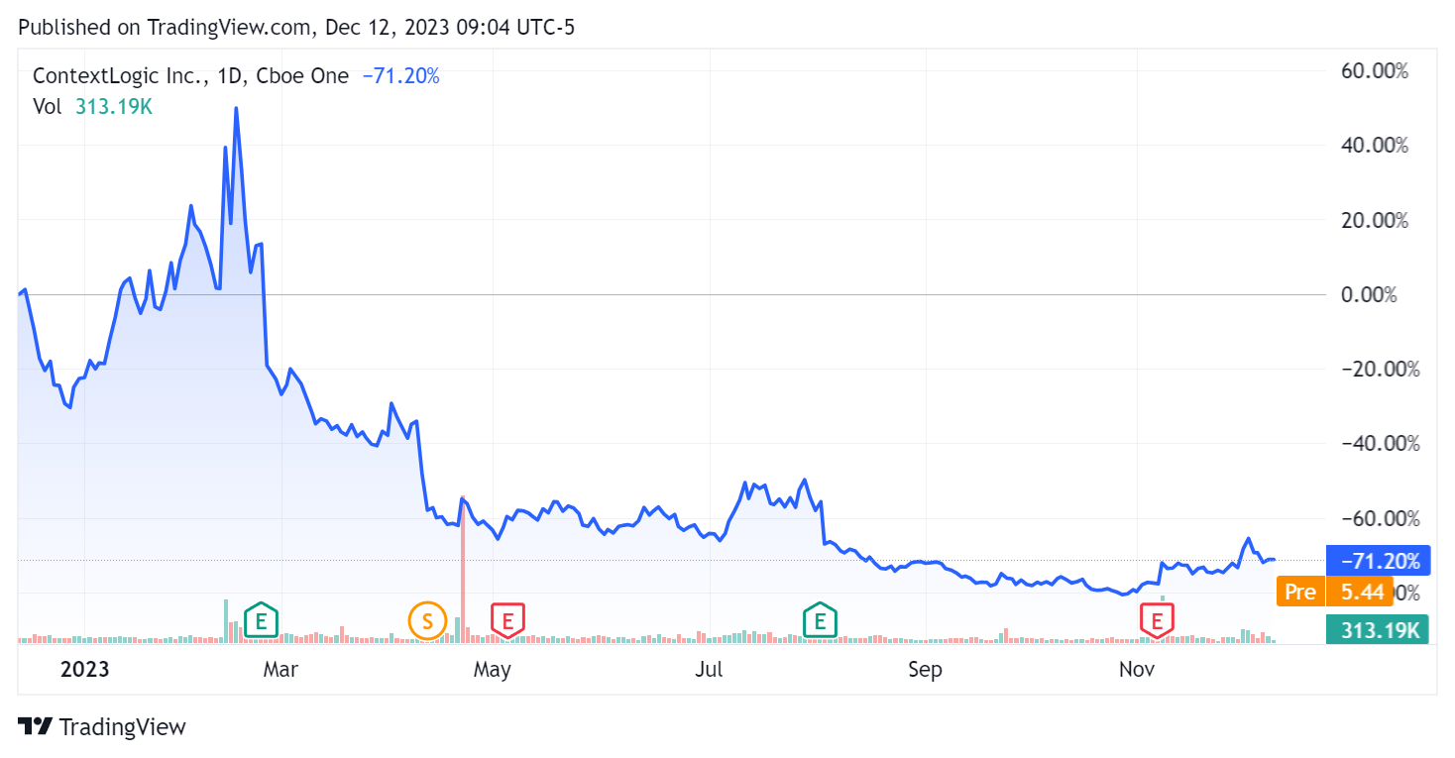
Task: Click the orange split event marker
Action: click(428, 620)
